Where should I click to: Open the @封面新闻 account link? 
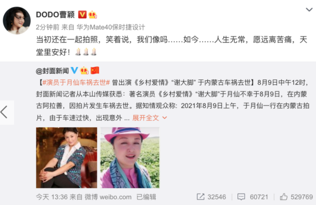pos(52,70)
